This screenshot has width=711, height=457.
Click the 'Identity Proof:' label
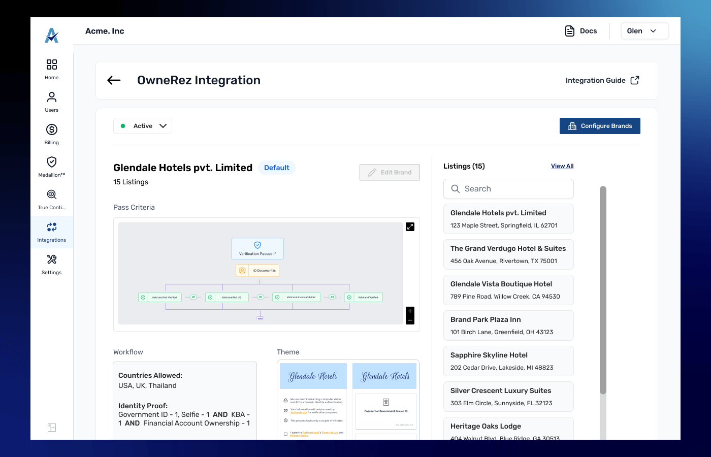pos(143,406)
